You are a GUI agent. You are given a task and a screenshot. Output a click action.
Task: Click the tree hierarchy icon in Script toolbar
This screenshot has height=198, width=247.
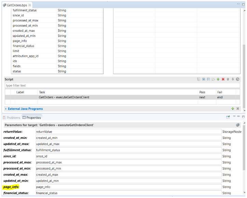pyautogui.click(x=198, y=79)
